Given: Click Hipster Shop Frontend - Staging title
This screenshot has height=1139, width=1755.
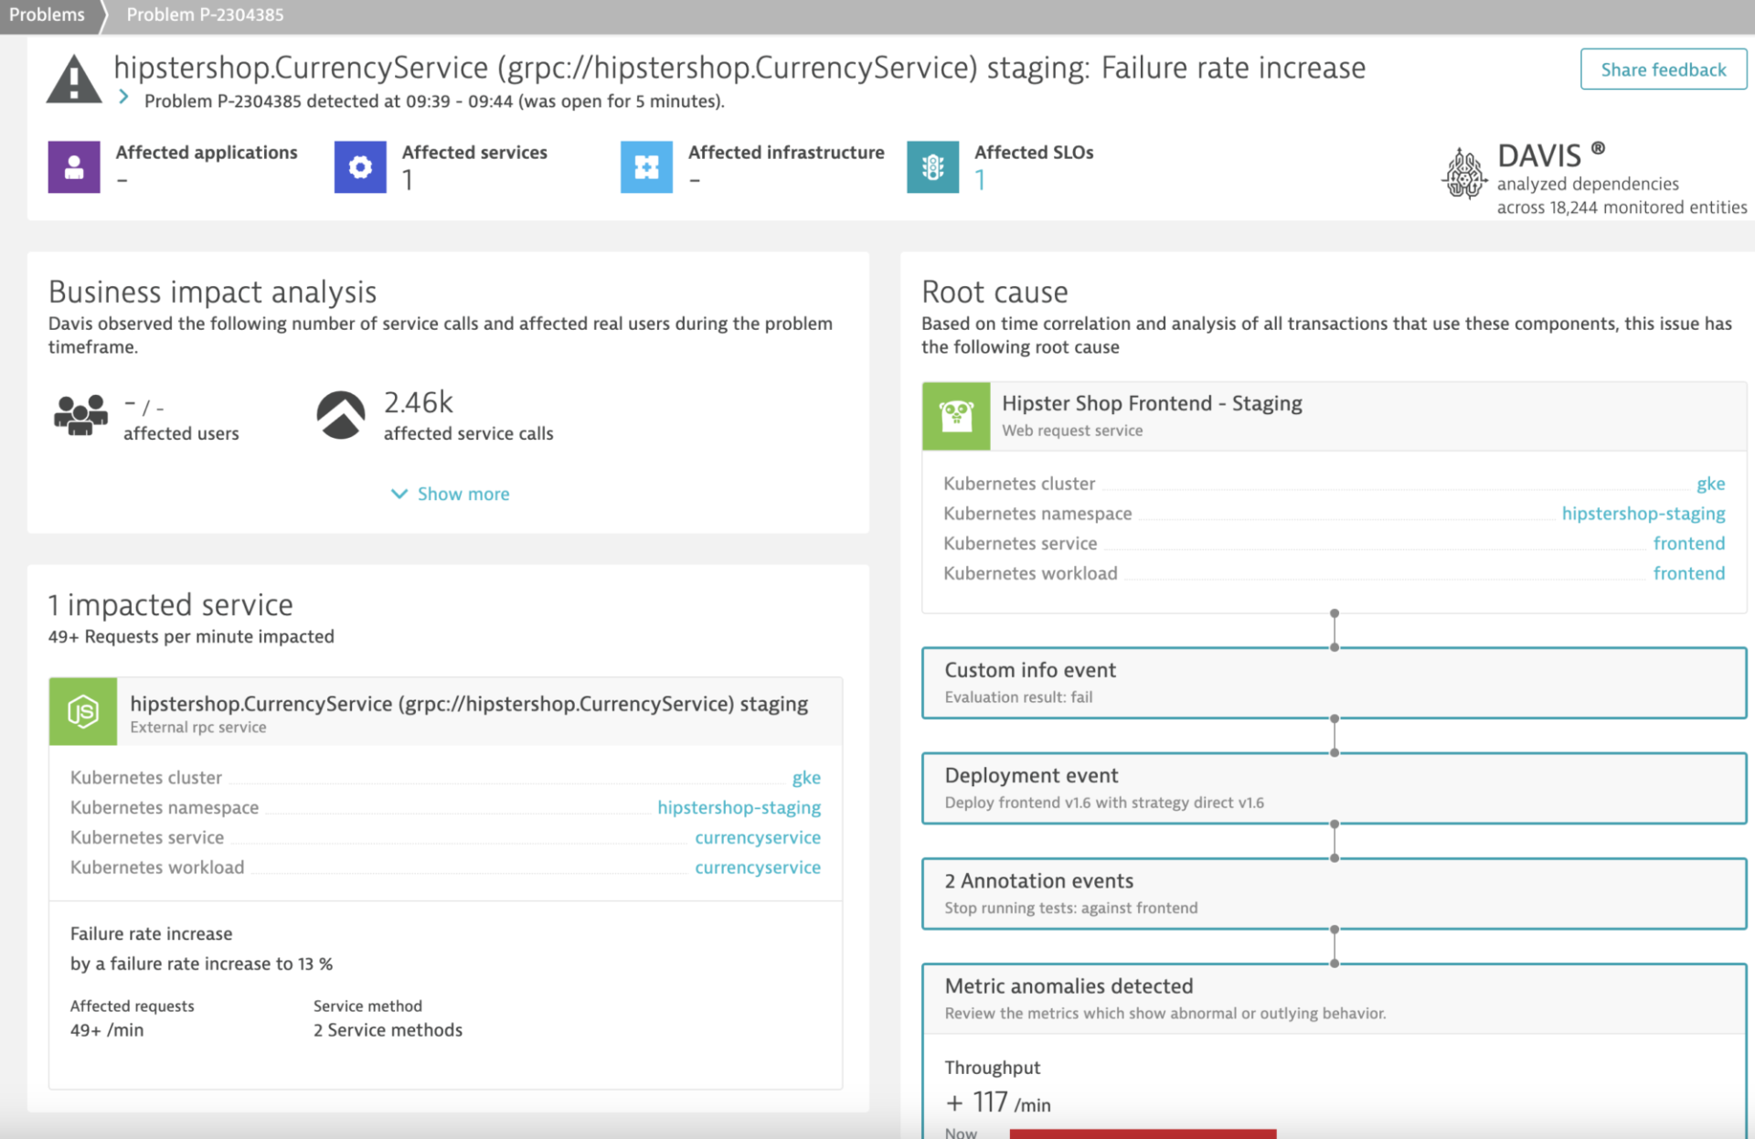Looking at the screenshot, I should 1152,403.
